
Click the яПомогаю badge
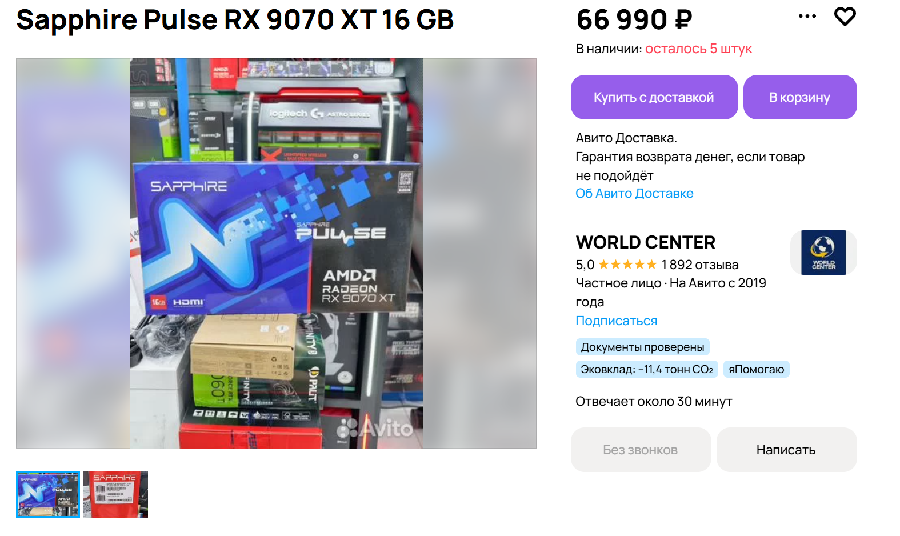pyautogui.click(x=756, y=369)
